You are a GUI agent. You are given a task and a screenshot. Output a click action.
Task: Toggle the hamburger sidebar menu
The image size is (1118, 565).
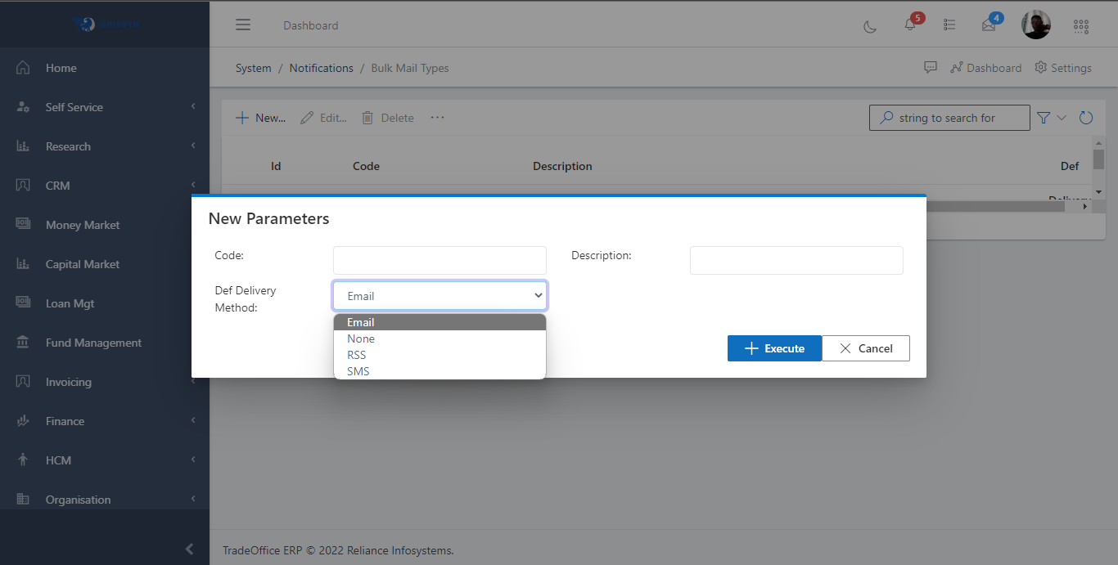(x=243, y=25)
